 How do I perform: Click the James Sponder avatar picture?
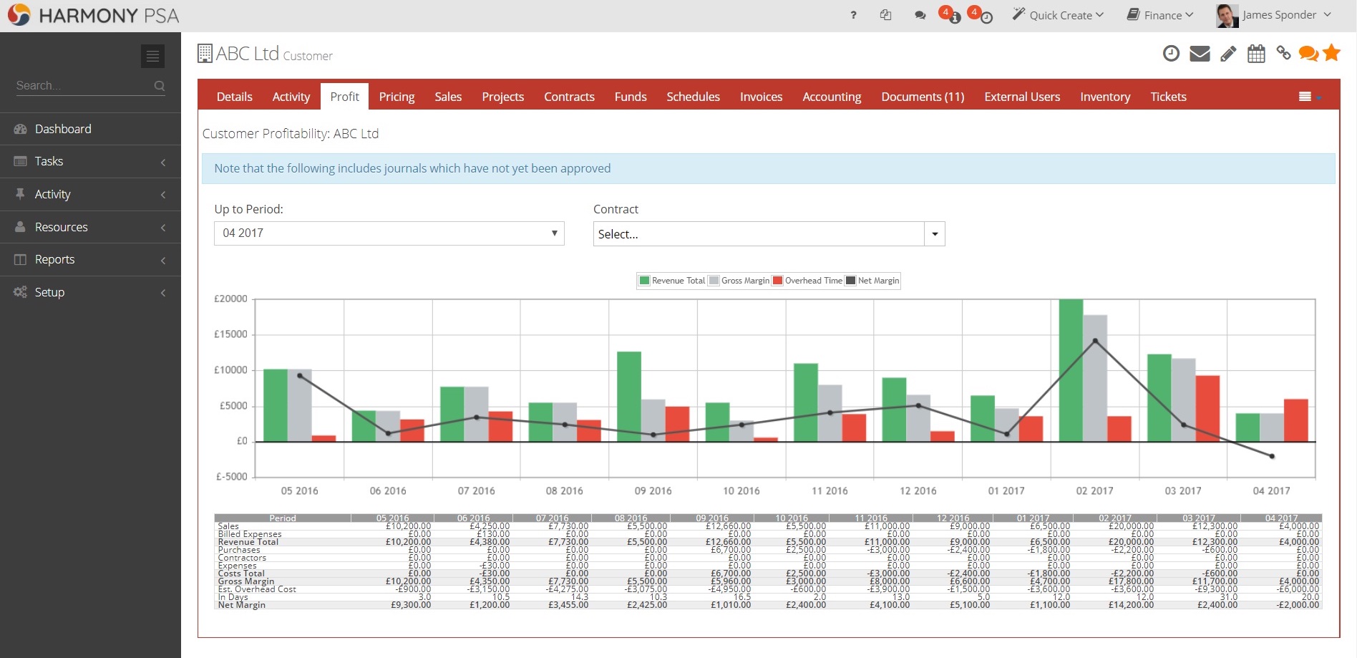tap(1227, 15)
